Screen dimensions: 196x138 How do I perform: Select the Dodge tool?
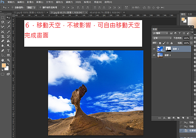8,46
